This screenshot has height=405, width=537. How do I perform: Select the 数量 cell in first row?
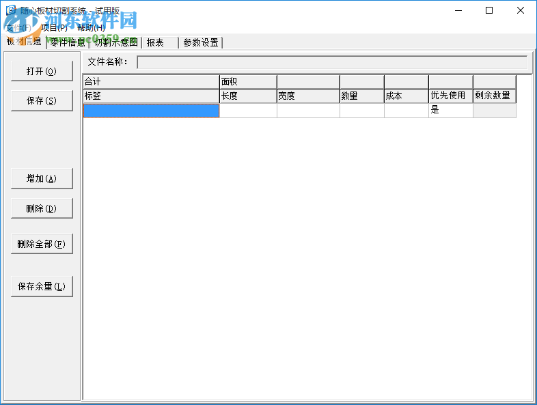[362, 111]
